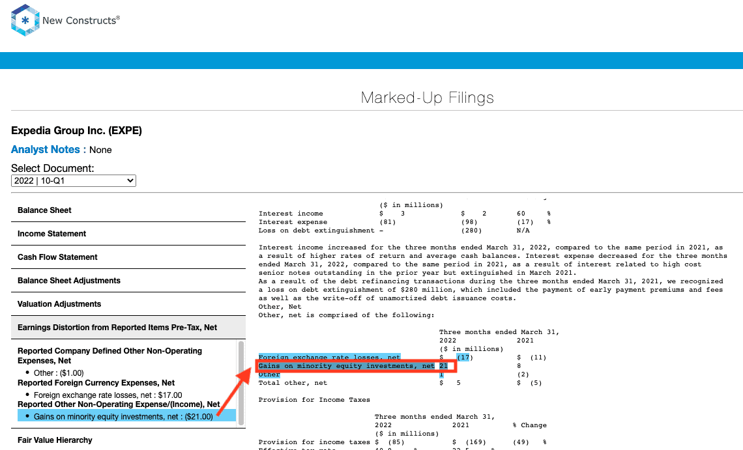The image size is (743, 450).
Task: Select Foreign exchange rate losses $17.00 item
Action: point(108,395)
